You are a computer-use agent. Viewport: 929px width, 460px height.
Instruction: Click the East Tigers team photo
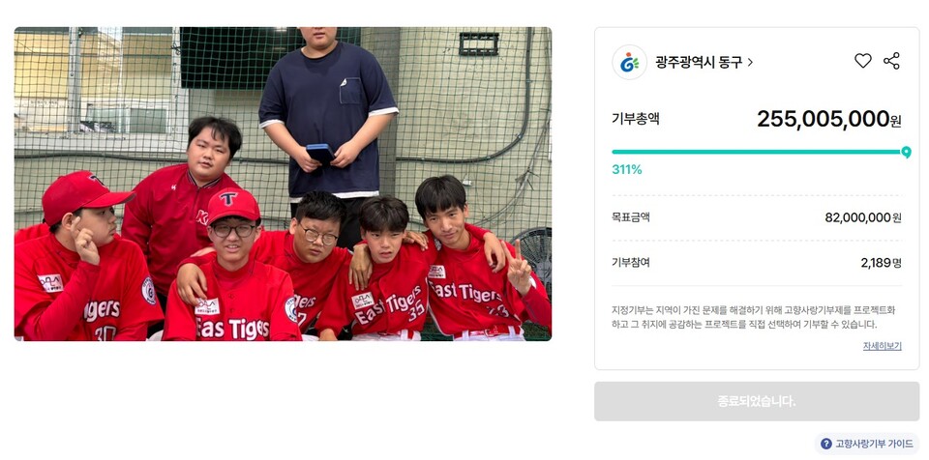click(x=283, y=184)
